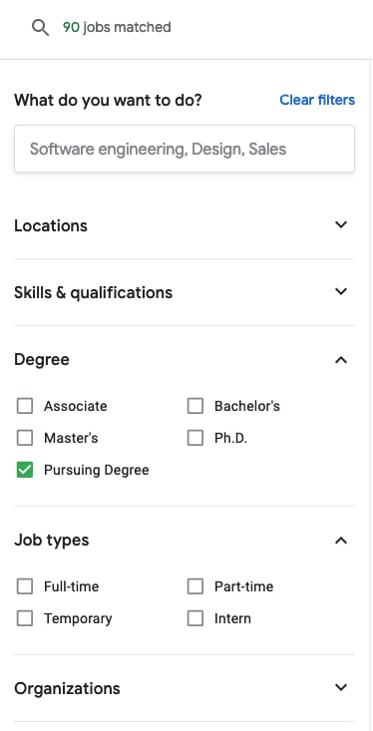The width and height of the screenshot is (373, 731).
Task: Click the search magnifier icon
Action: (x=40, y=28)
